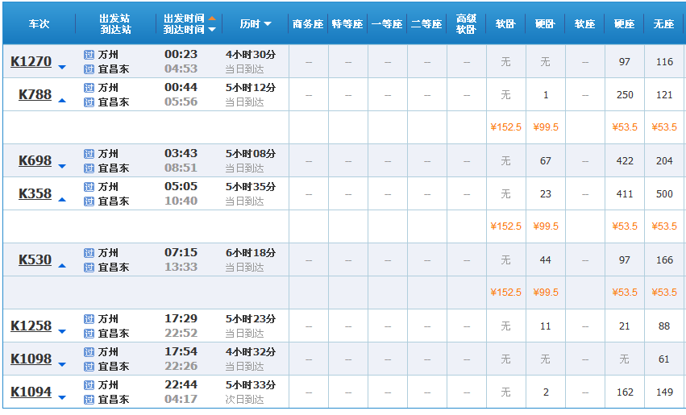Viewport: 686px width, 415px height.
Task: Click the 过 icon beside 万州 in K1270 row
Action: (x=89, y=55)
